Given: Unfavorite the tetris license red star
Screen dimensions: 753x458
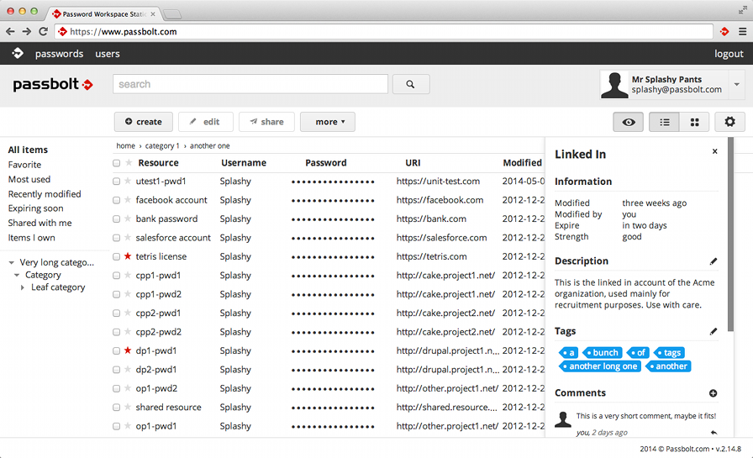Looking at the screenshot, I should (128, 256).
